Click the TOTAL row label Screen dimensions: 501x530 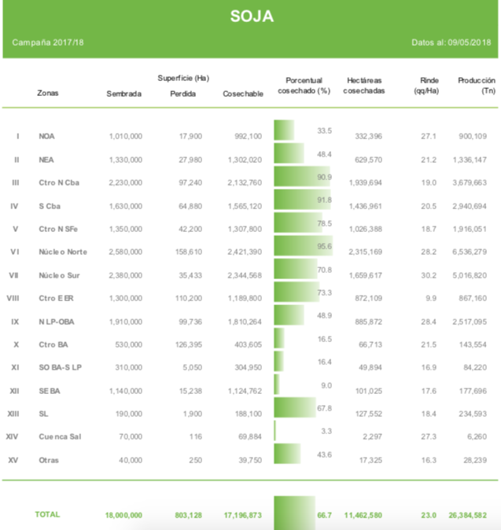pyautogui.click(x=47, y=513)
